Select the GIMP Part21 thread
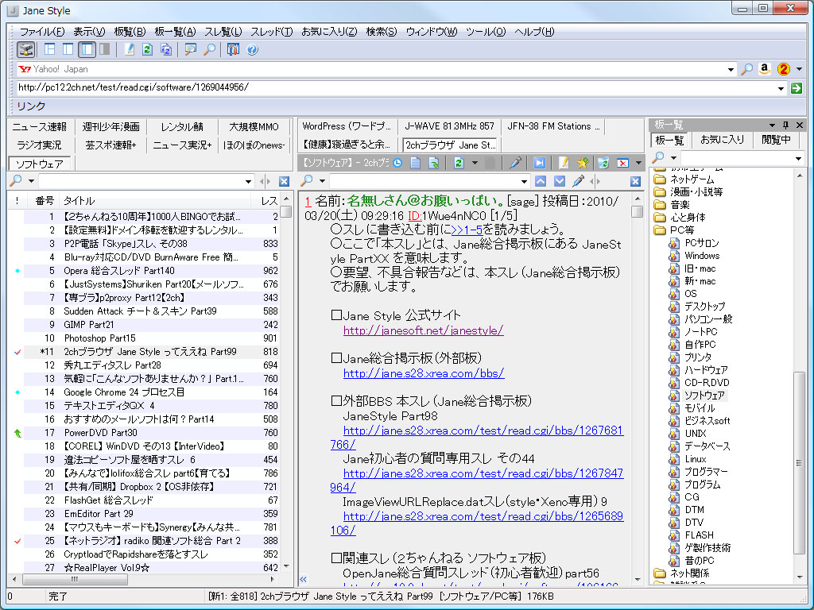Screen dimensions: 814x610 (x=89, y=324)
